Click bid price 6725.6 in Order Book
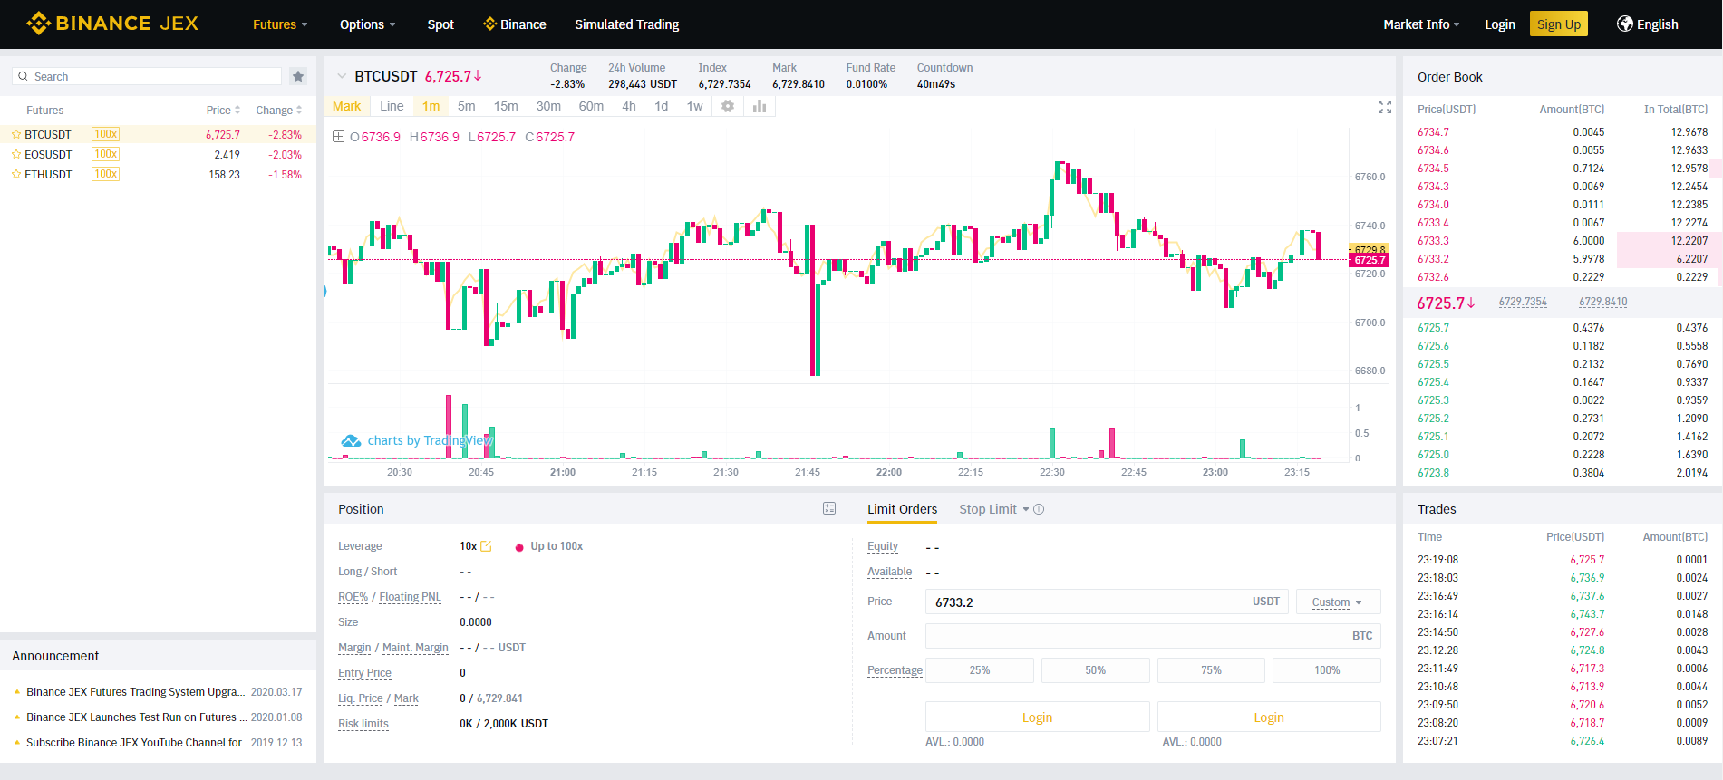Viewport: 1723px width, 780px height. coord(1433,346)
